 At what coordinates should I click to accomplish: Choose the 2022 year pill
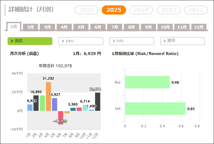click(196, 10)
